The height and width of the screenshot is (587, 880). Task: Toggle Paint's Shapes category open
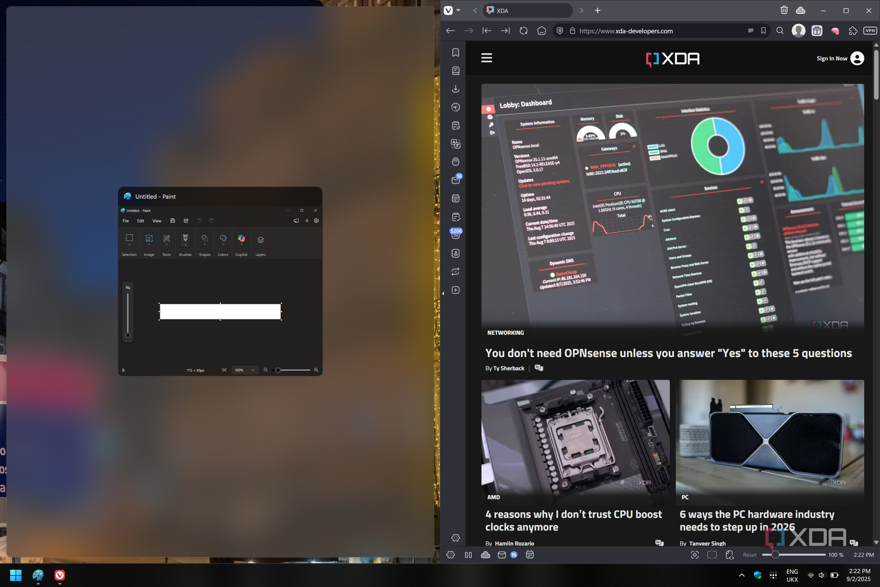click(x=205, y=243)
